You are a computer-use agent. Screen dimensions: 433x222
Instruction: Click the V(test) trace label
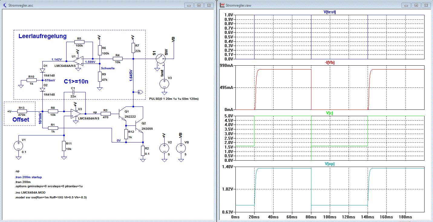330,12
